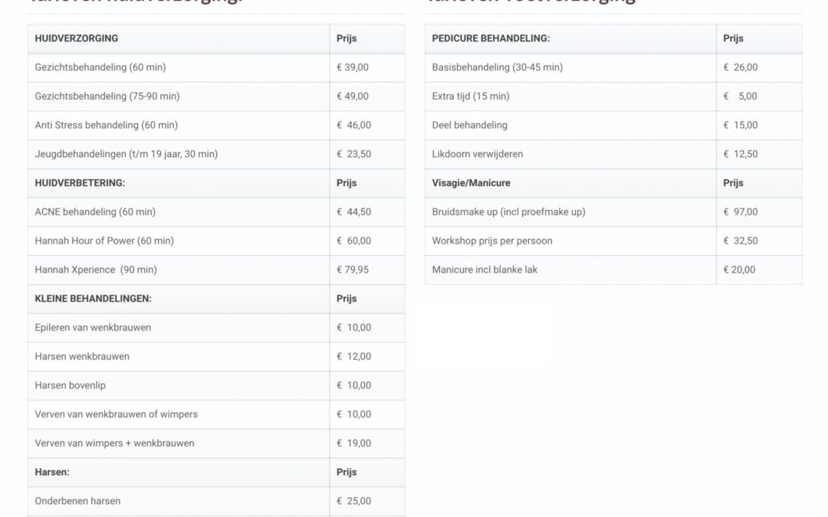Click the PEDICURE BEHANDELING table header

click(491, 38)
